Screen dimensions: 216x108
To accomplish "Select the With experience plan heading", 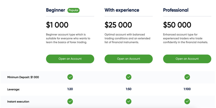I will tap(122, 10).
